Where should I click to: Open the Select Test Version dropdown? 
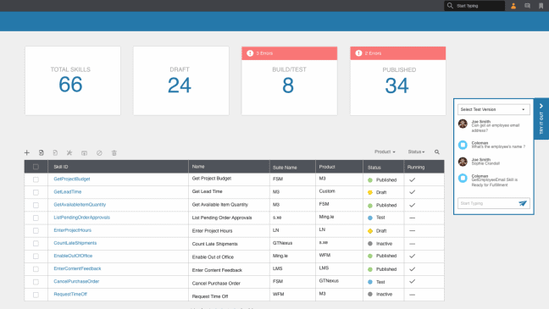[x=493, y=109]
